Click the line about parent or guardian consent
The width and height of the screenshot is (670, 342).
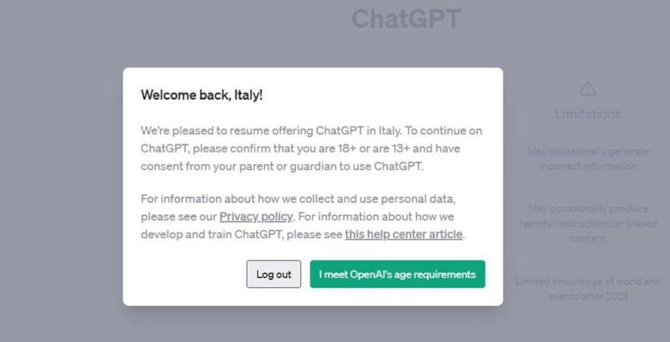point(282,167)
